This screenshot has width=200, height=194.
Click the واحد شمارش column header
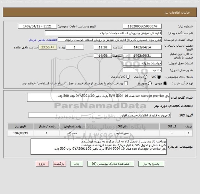[72, 126]
